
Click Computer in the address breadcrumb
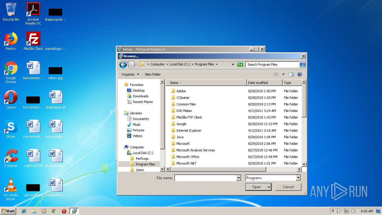[x=158, y=64]
